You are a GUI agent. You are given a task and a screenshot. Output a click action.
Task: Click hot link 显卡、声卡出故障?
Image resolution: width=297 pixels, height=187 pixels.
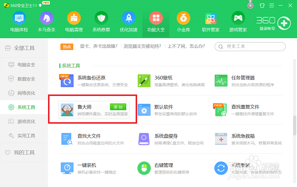[x=99, y=47]
